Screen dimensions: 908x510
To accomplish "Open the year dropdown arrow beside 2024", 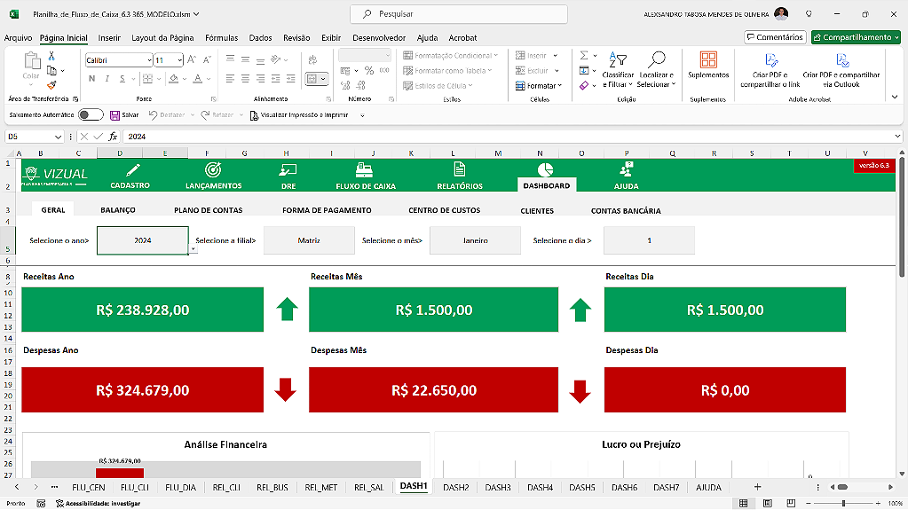I will pyautogui.click(x=193, y=250).
